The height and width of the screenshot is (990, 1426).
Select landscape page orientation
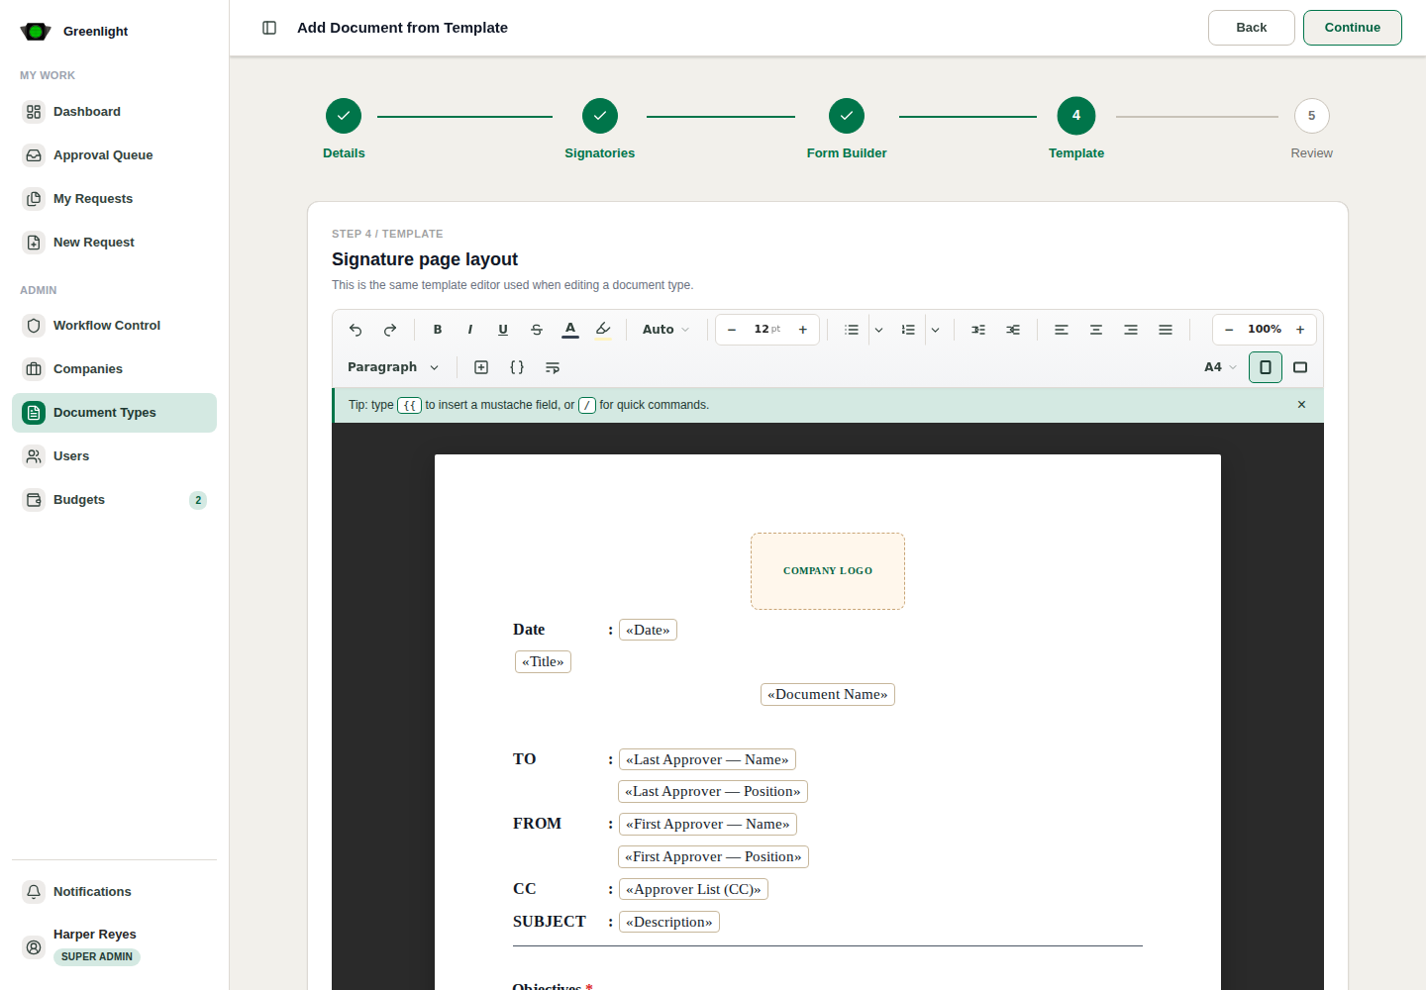point(1300,367)
